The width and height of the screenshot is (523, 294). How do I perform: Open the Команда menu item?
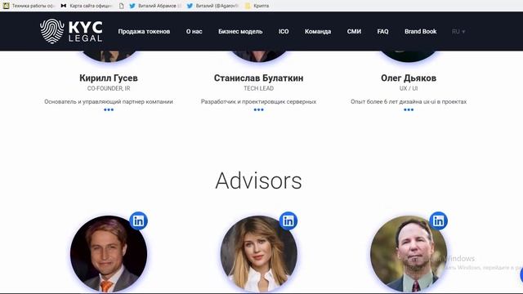tap(318, 31)
